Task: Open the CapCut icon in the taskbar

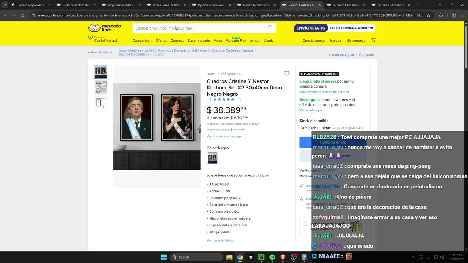Action: [x=250, y=257]
